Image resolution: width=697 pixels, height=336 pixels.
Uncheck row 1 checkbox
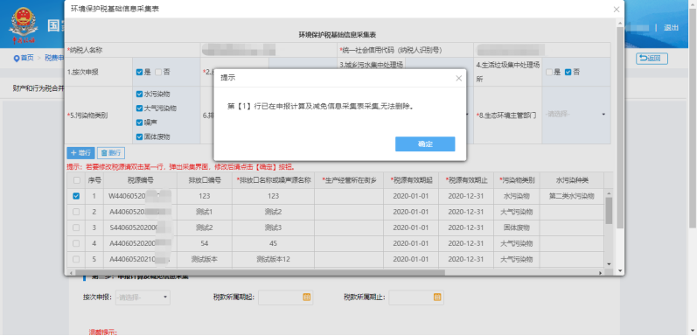76,196
